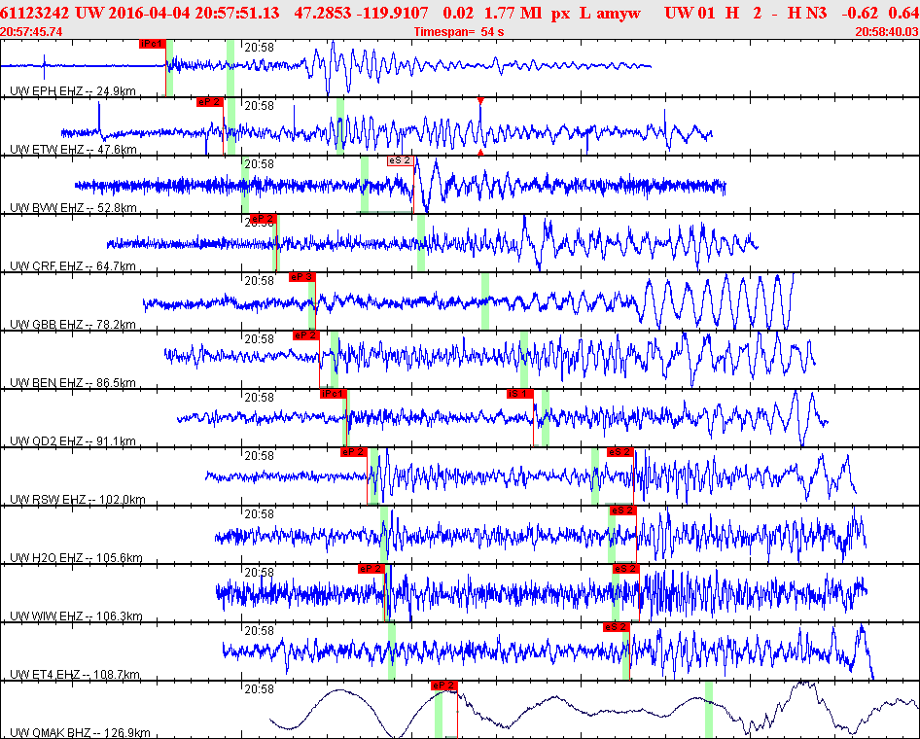
Task: Click the magnitude value 1.77 Ml
Action: [513, 13]
